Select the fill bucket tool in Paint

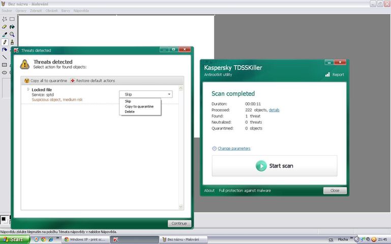tap(12, 26)
